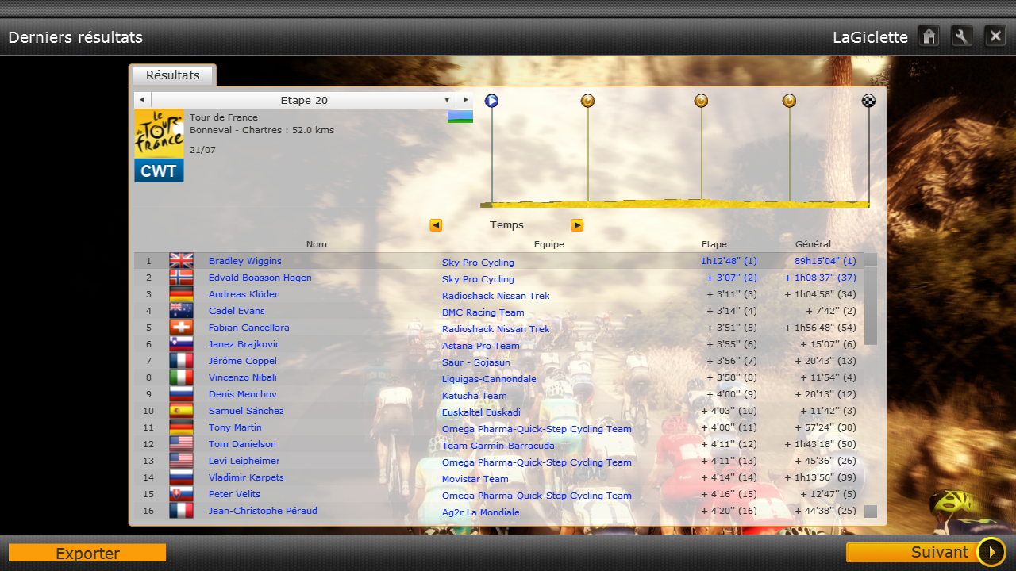Go to previous stage with left arrow

141,100
